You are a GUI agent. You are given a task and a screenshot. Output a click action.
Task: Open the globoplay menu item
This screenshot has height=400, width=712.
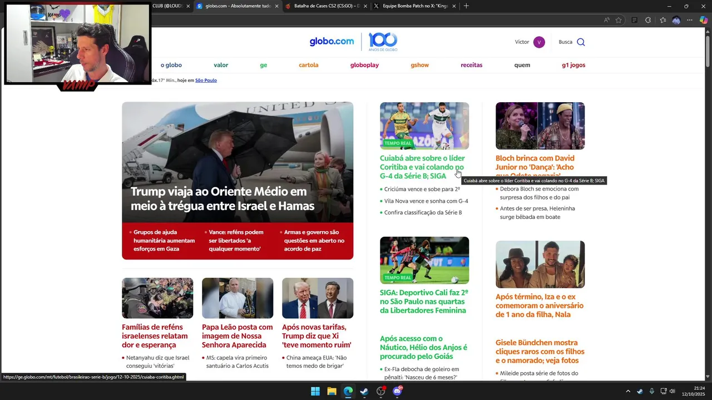point(364,65)
